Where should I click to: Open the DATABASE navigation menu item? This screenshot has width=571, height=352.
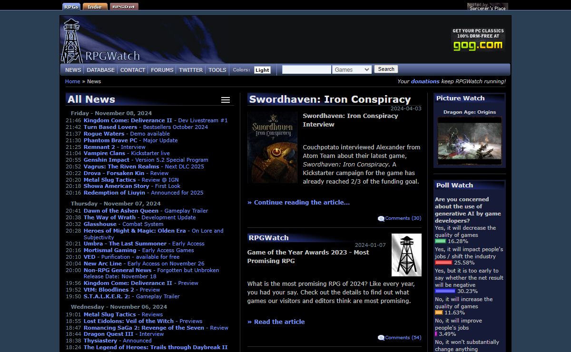101,70
